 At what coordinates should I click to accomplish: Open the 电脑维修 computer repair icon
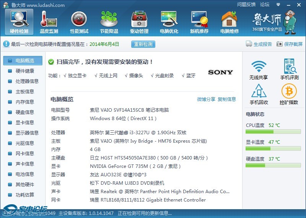229,22
